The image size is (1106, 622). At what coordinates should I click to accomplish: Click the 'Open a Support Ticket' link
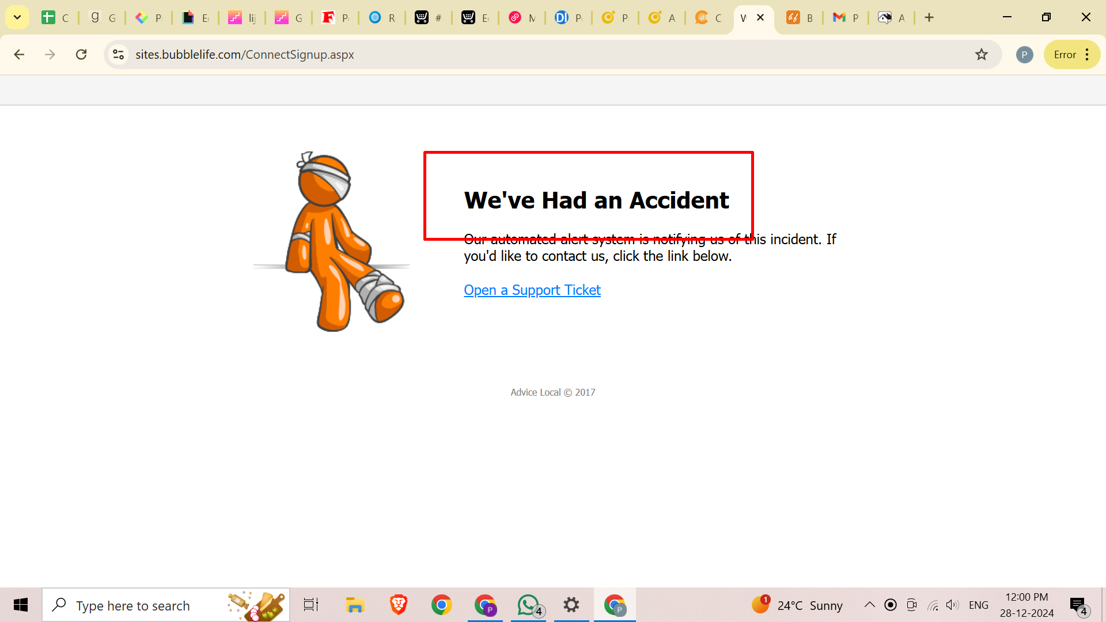(532, 289)
